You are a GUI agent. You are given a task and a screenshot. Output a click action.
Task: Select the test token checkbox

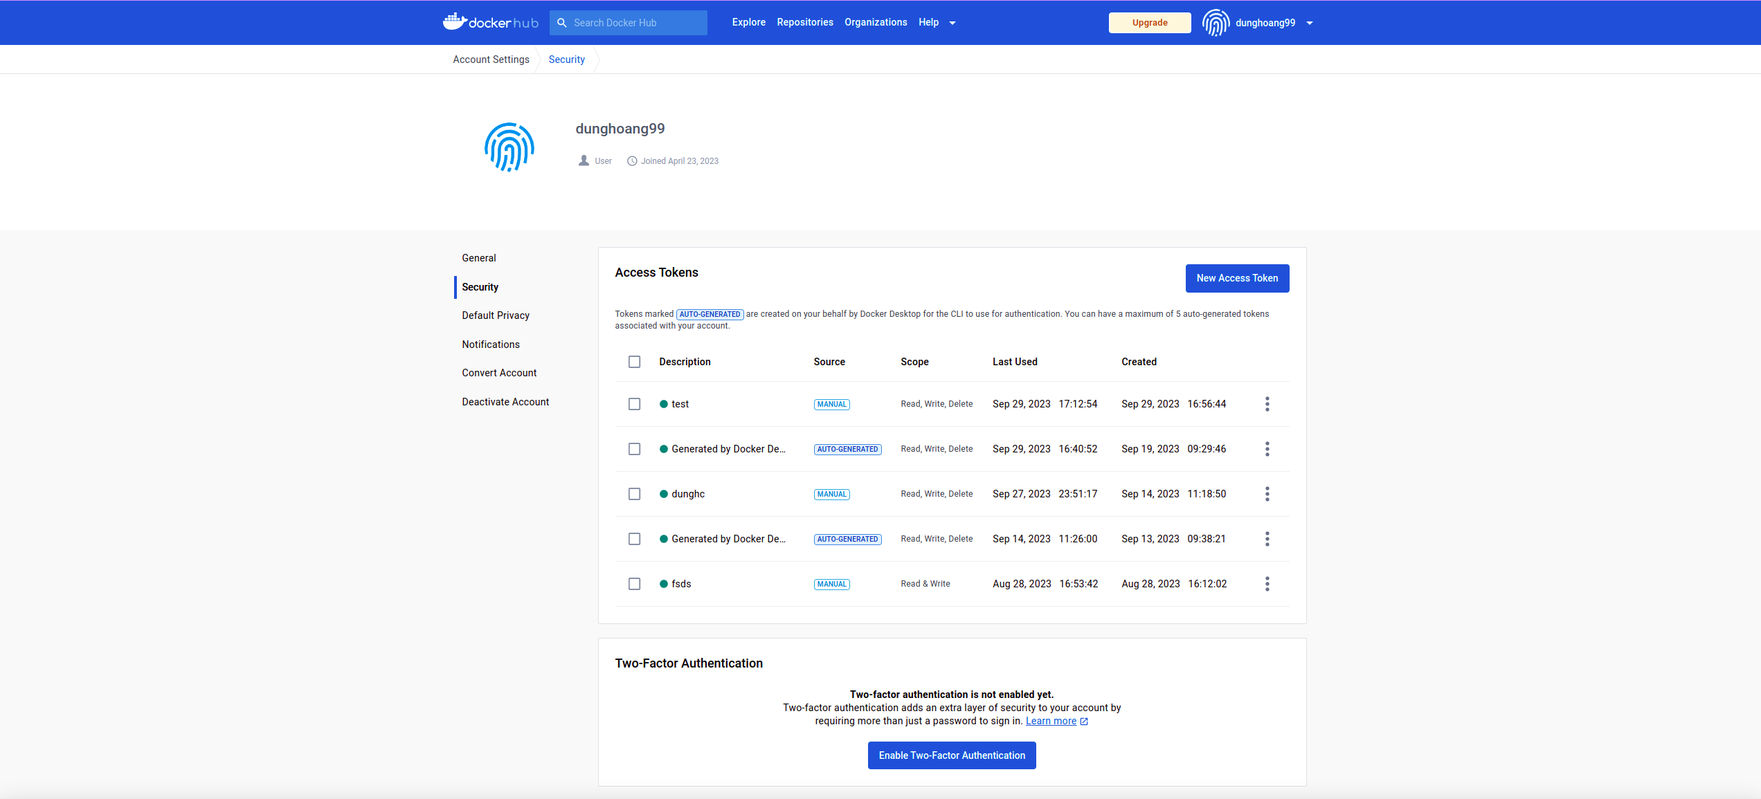634,404
